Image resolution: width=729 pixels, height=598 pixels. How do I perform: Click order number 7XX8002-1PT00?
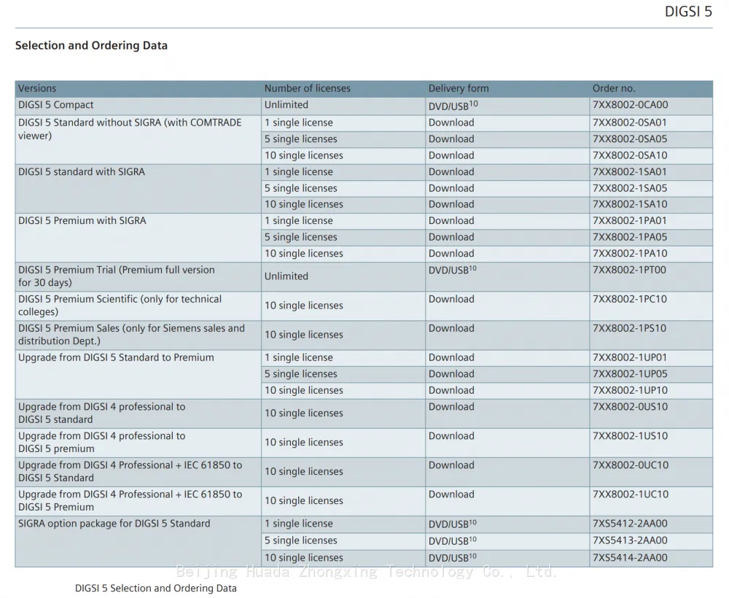(629, 270)
